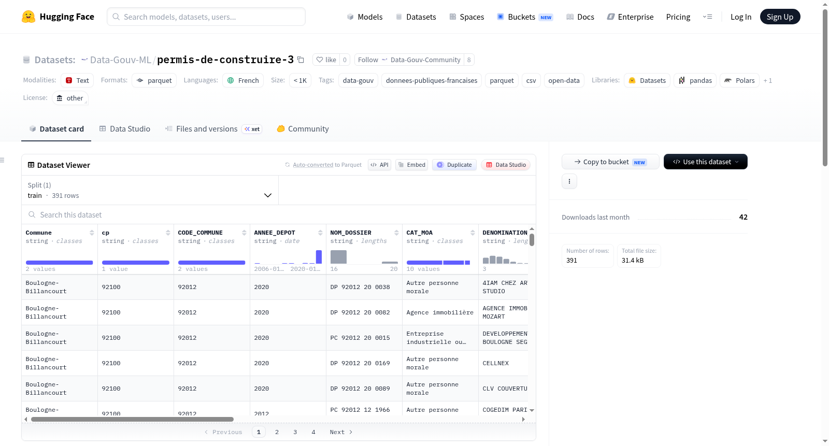Open the left sidebar toggle icon

coord(3,160)
